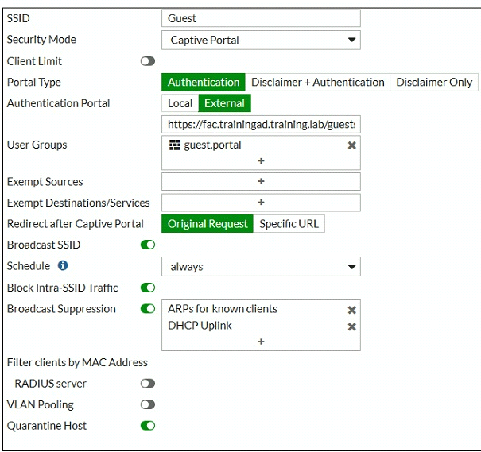Choose Disclaimer + Authentication portal type
The width and height of the screenshot is (481, 452).
pos(317,82)
